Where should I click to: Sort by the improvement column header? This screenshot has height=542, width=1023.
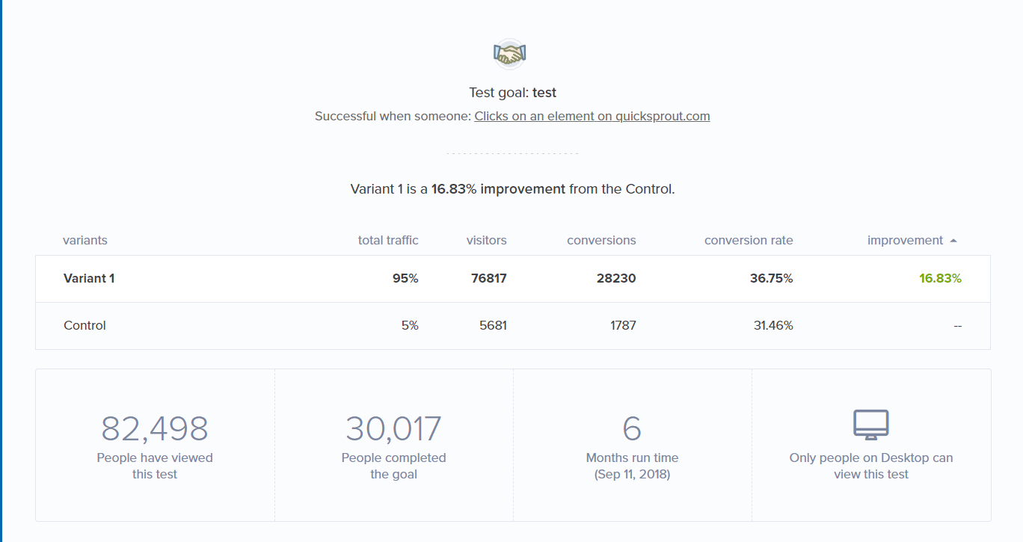(x=905, y=240)
